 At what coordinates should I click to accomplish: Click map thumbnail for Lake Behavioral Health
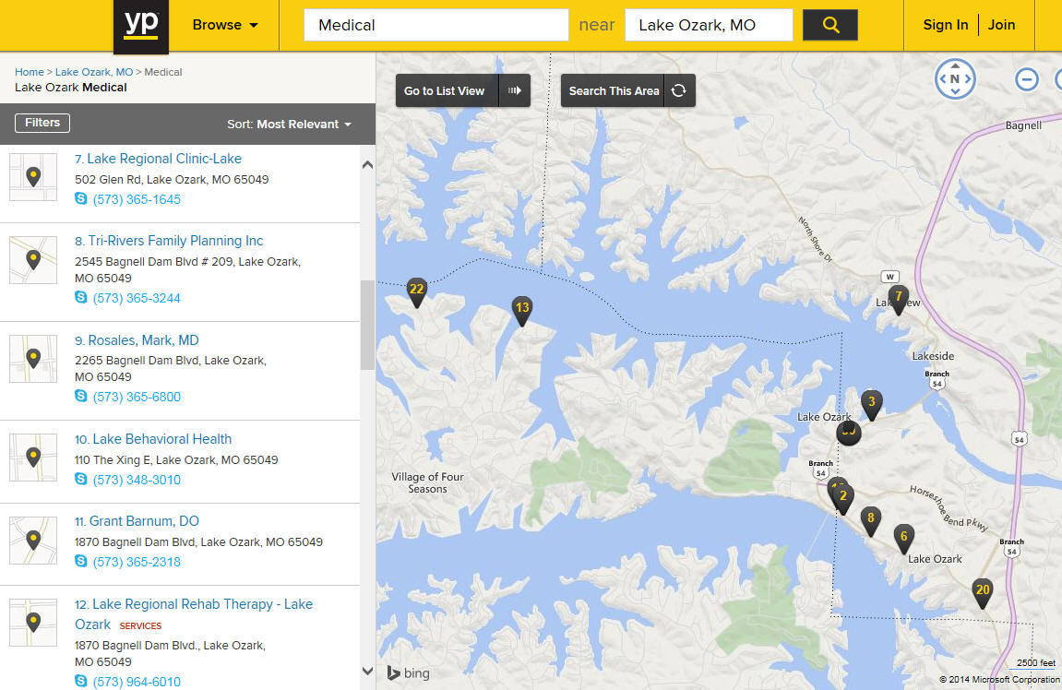click(x=33, y=458)
